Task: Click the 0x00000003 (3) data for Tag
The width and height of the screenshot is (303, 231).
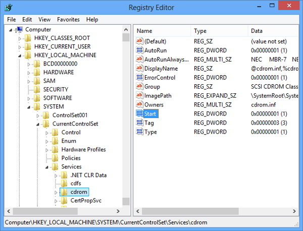Action: [269, 123]
